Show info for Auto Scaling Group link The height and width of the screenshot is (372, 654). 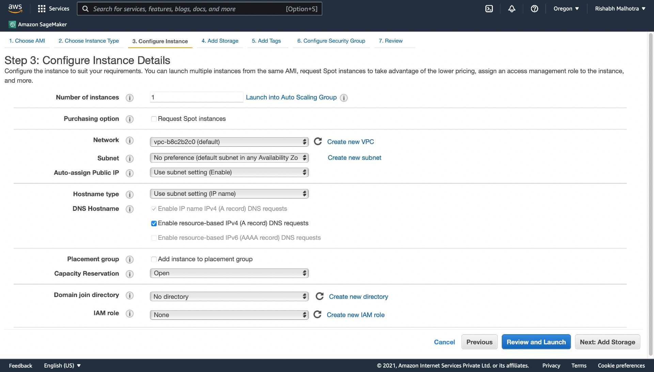[344, 98]
